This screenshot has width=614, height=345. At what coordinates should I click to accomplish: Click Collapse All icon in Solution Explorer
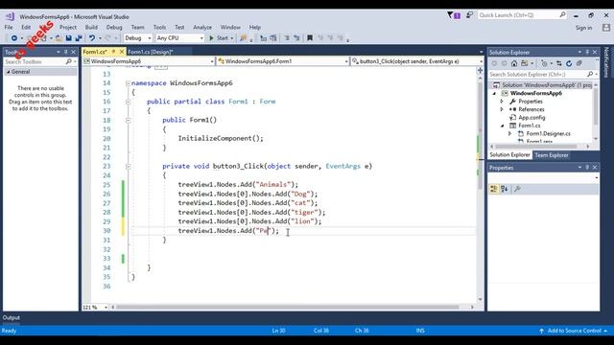tap(579, 63)
